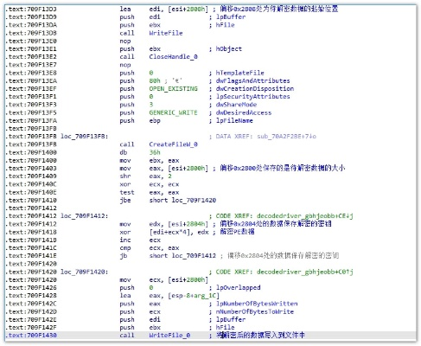Select the address .text:709F1418
421x346 pixels.
31,232
